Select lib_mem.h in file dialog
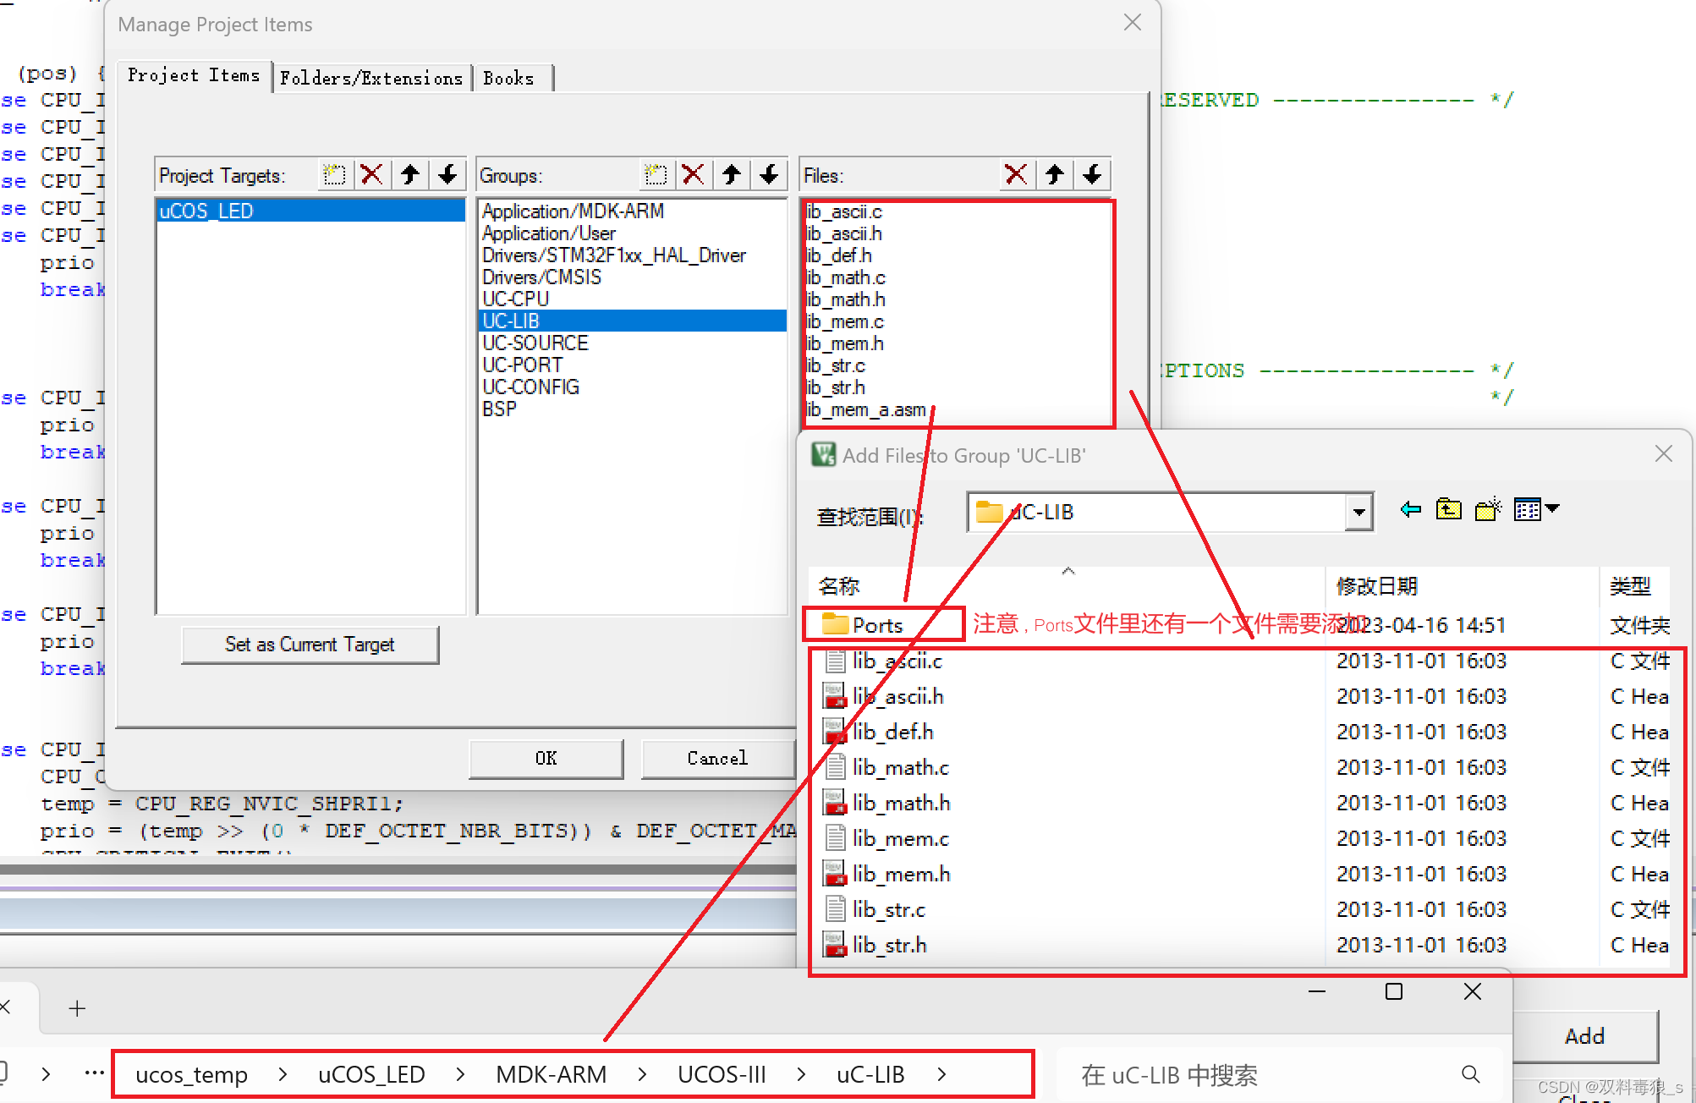Screen dimensions: 1696x1103 (x=887, y=874)
